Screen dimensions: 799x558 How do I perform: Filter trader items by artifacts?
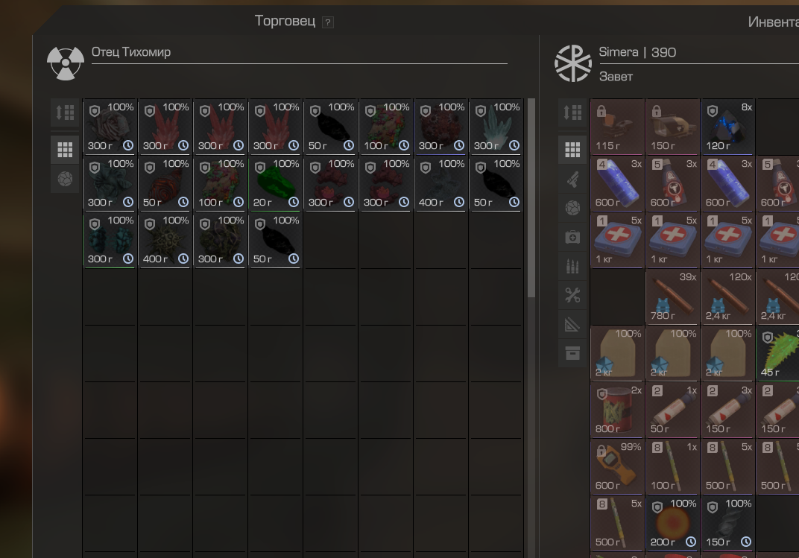point(65,180)
